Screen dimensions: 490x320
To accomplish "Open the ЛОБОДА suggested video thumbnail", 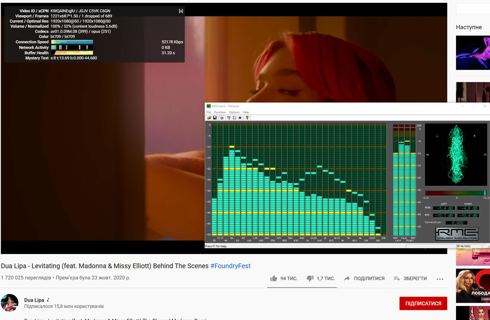I will point(473,286).
